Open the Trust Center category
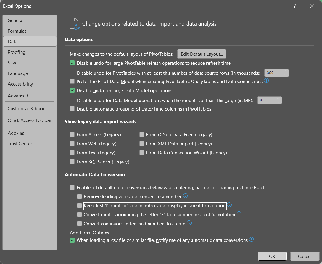322x264 pixels. point(30,144)
